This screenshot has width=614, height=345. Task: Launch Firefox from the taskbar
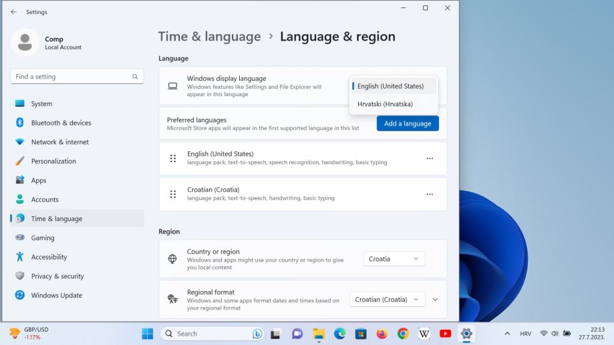381,334
